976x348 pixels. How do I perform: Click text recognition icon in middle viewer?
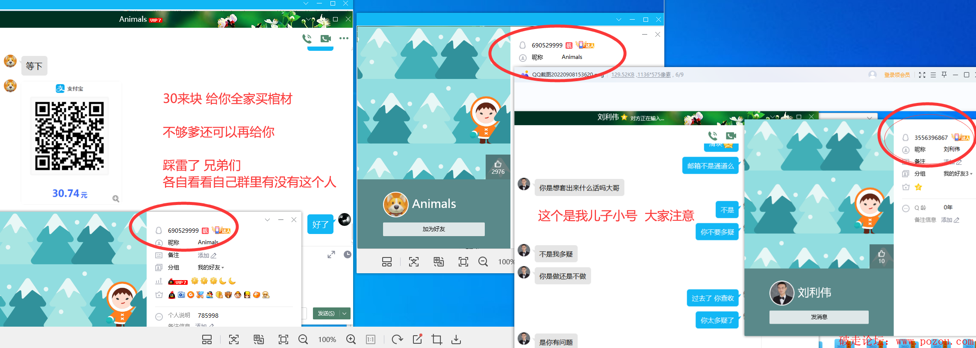point(414,262)
